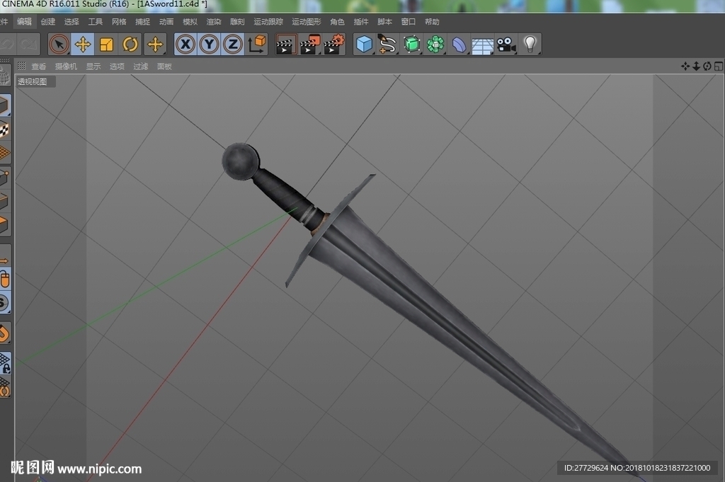Click the viewport maximize toggle icon

(719, 67)
